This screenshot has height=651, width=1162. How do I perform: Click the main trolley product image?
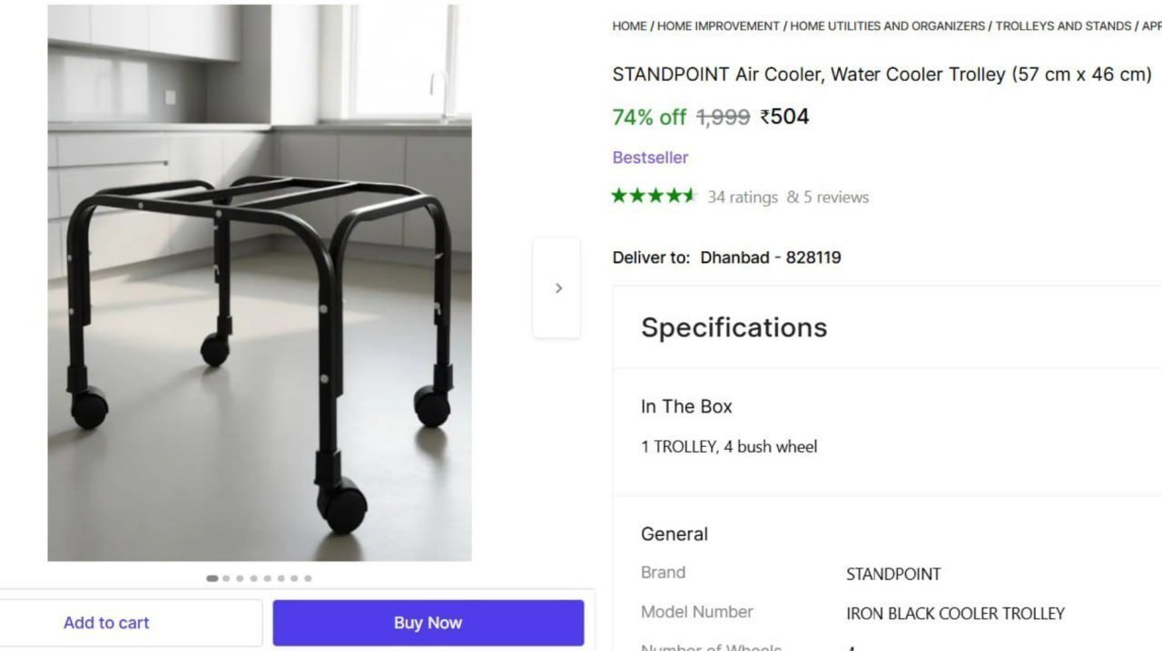point(260,283)
